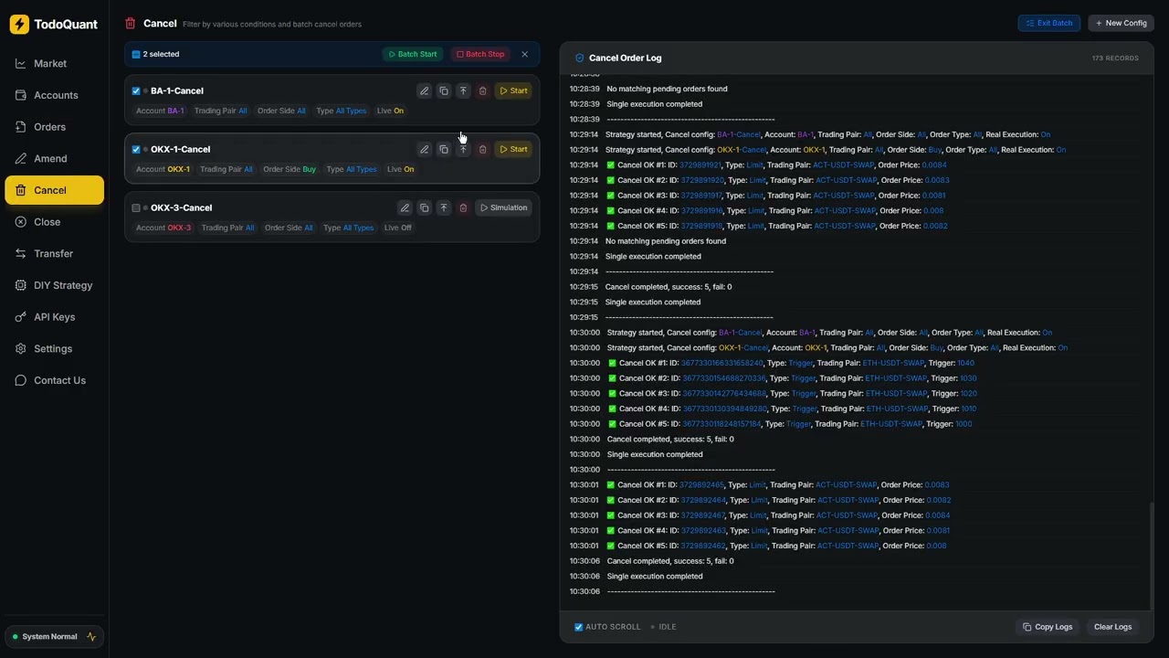The image size is (1169, 658).
Task: Click the Order Price 0.0084 at 10:29:14
Action: (x=934, y=165)
